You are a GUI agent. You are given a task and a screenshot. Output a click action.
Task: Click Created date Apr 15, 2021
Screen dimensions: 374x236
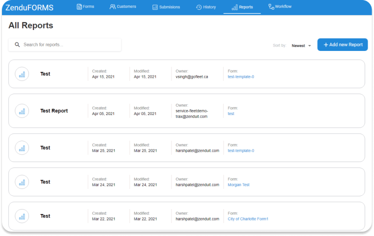pos(103,77)
